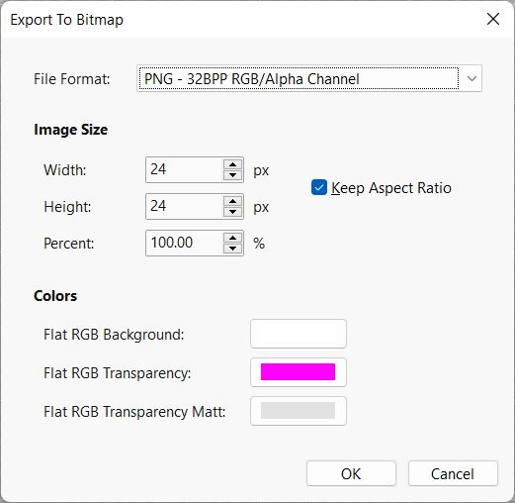This screenshot has height=503, width=515.
Task: Increase Height with up arrow
Action: point(232,201)
